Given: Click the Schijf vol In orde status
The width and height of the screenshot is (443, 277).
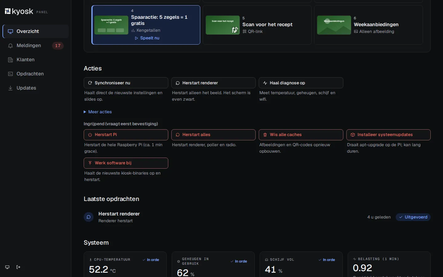Looking at the screenshot, I should pyautogui.click(x=327, y=260).
